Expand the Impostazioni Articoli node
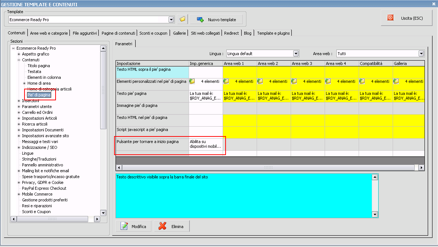The width and height of the screenshot is (438, 247). point(19,118)
